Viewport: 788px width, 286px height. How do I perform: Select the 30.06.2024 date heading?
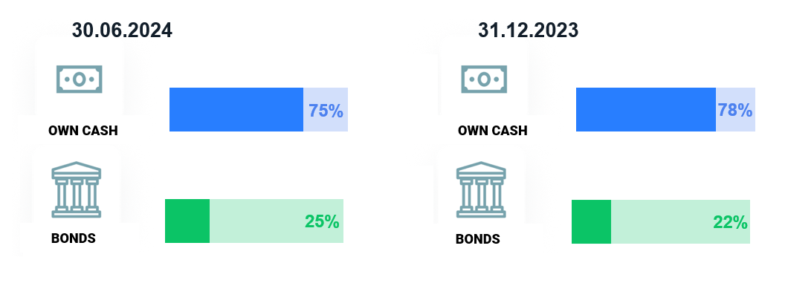click(122, 30)
